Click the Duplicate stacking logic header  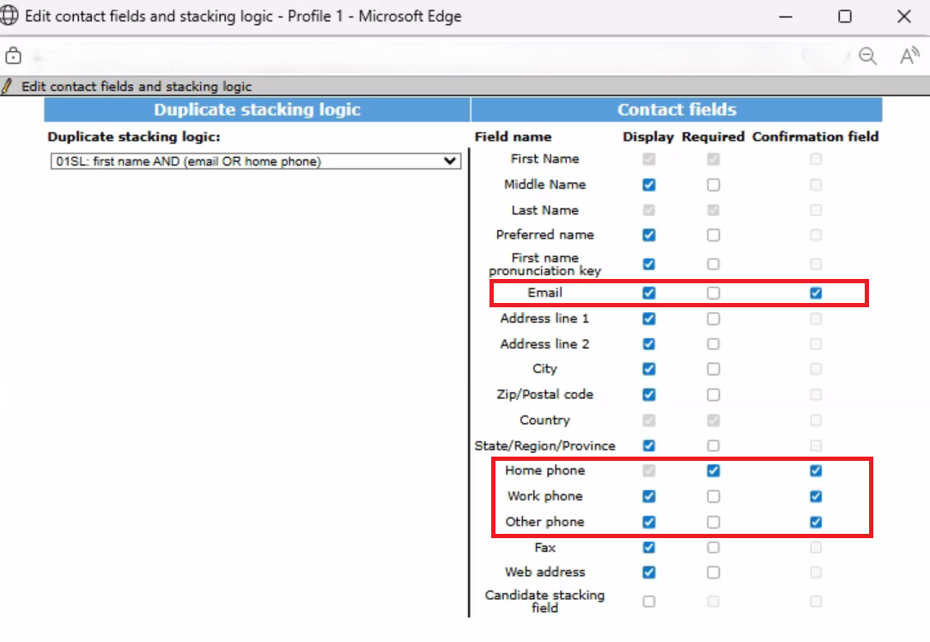tap(257, 110)
